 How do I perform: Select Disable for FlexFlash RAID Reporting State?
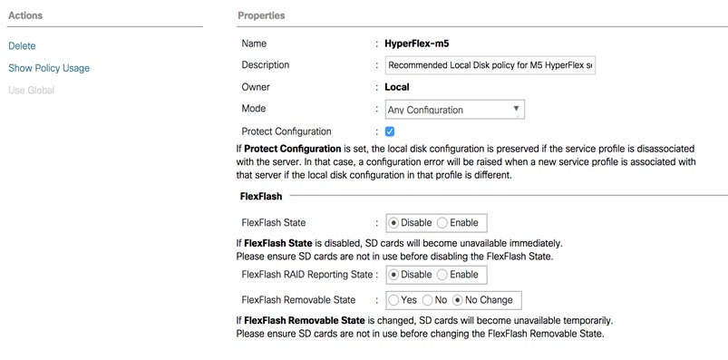tap(393, 275)
